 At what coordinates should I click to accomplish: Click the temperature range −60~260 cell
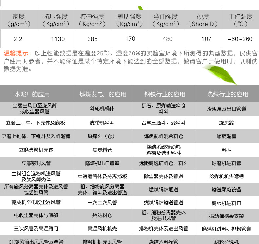pos(240,39)
